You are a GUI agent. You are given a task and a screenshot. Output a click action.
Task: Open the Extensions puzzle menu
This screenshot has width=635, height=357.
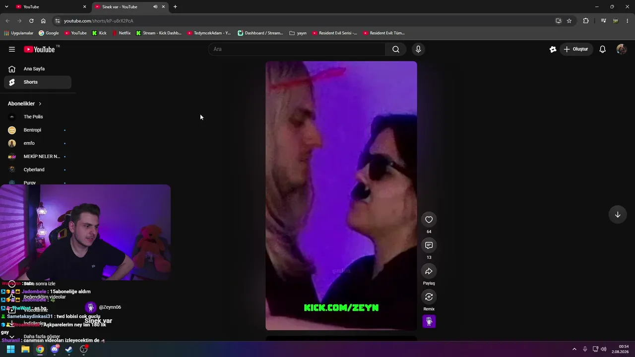pyautogui.click(x=586, y=21)
